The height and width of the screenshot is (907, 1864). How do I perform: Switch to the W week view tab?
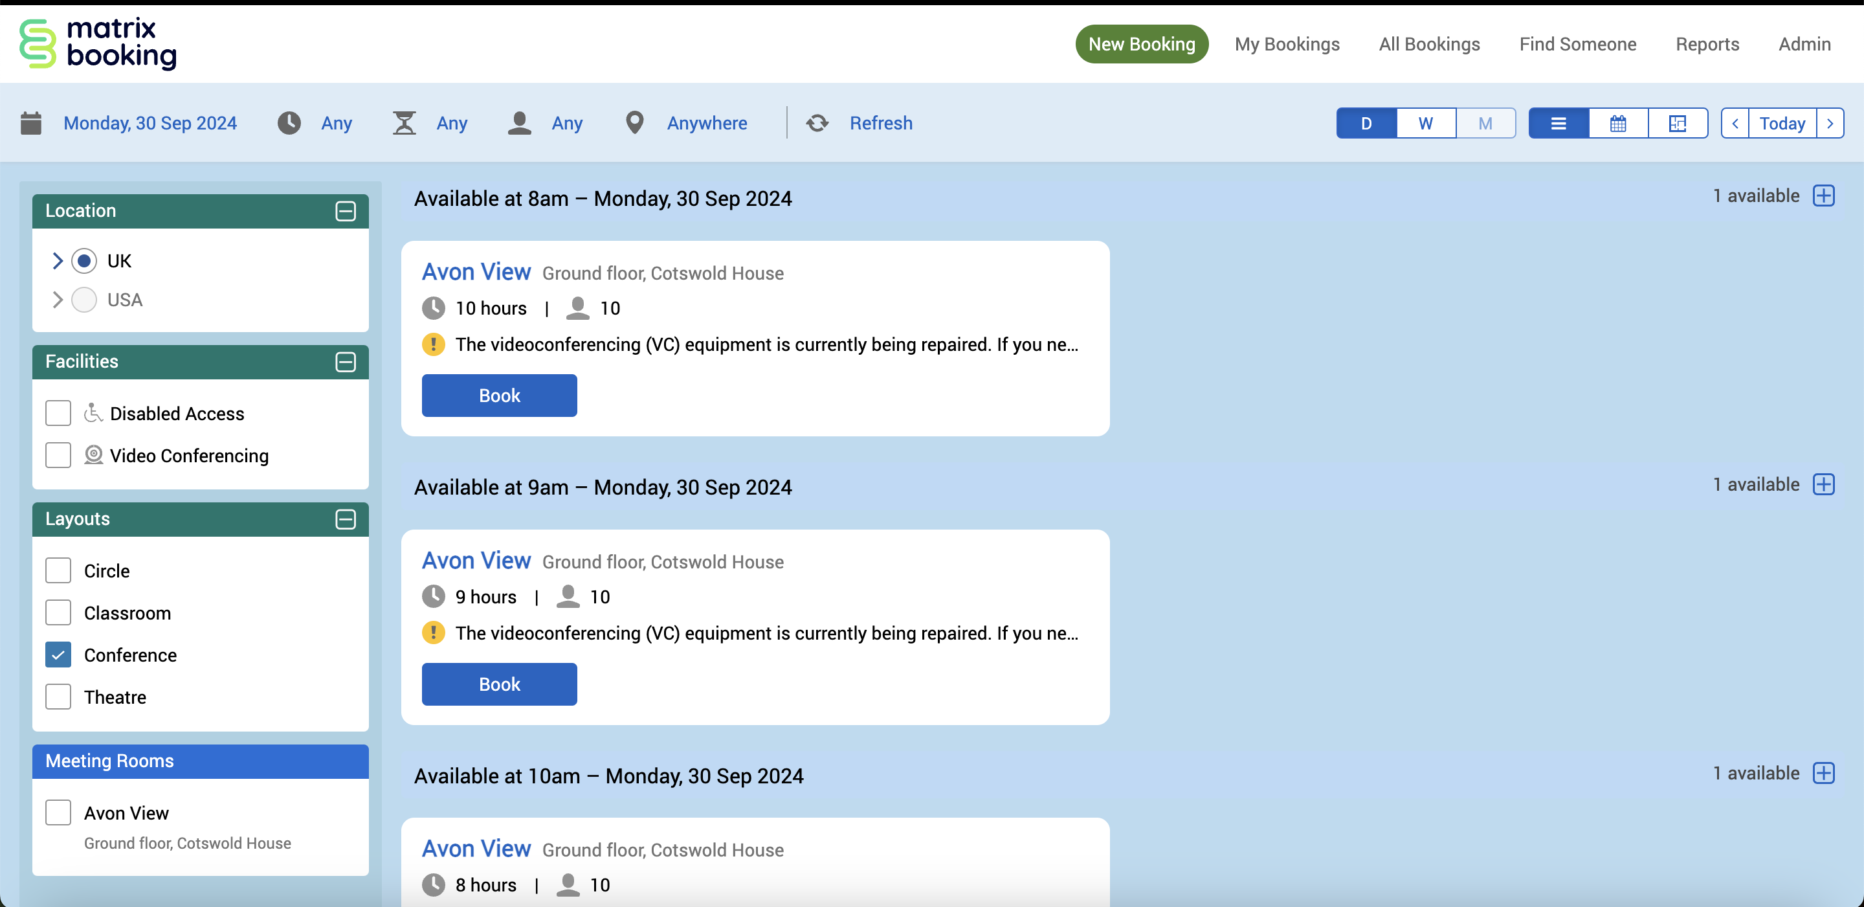click(x=1425, y=123)
